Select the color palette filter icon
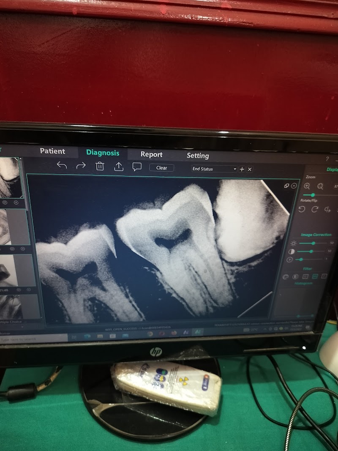The width and height of the screenshot is (338, 451). [286, 277]
